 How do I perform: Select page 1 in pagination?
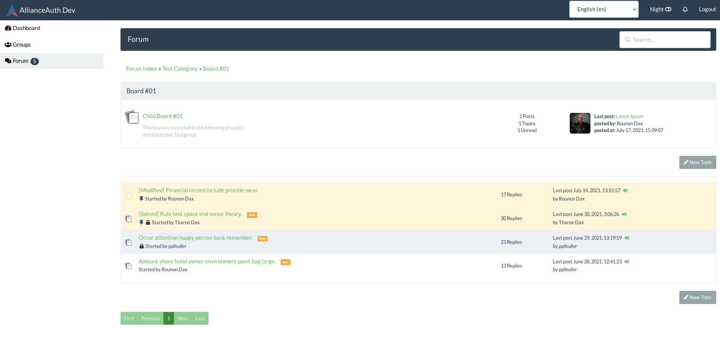[168, 318]
